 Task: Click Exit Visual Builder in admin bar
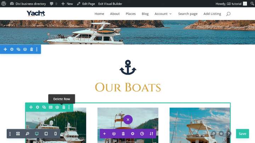click(110, 4)
